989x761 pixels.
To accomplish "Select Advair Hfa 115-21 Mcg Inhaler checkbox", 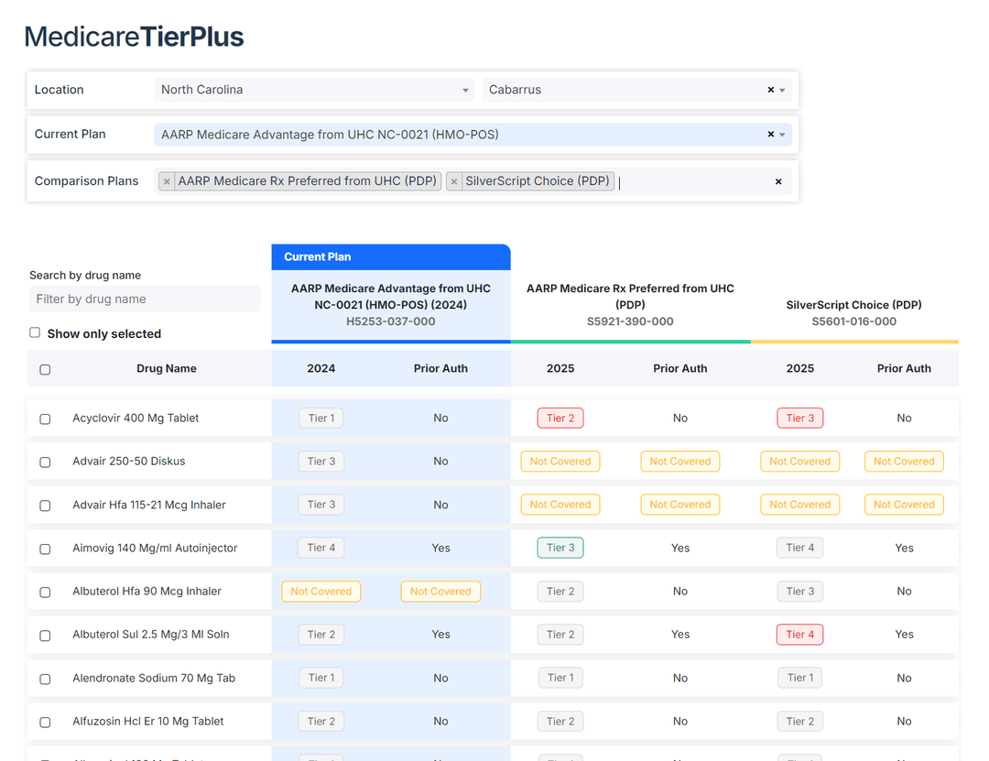I will [x=45, y=506].
